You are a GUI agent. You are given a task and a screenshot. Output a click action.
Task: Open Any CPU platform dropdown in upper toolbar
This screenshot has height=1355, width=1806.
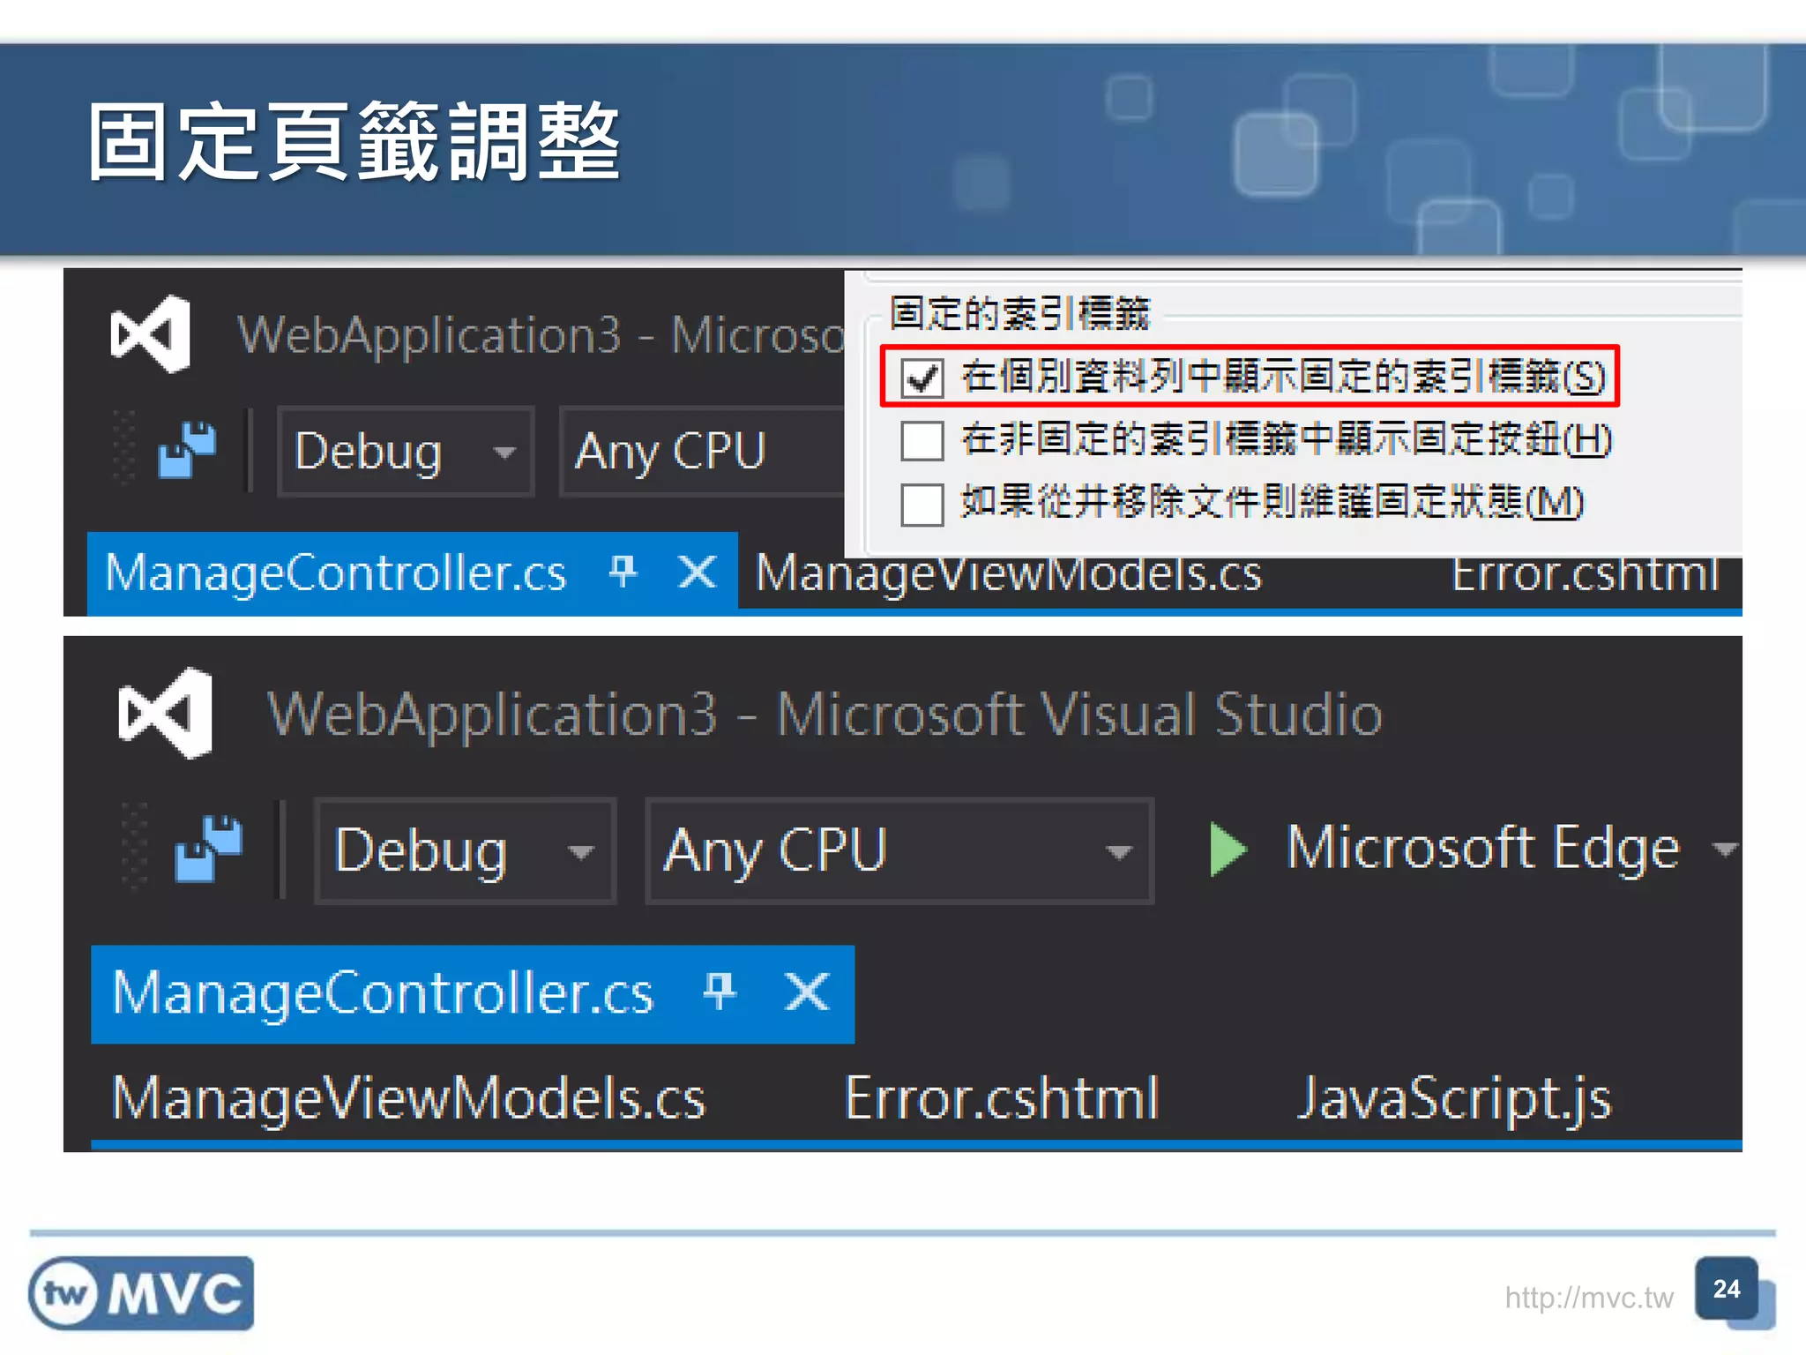point(702,452)
